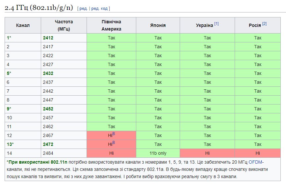
Task: Open superscript note B in channel 12 row
Action: coord(114,134)
